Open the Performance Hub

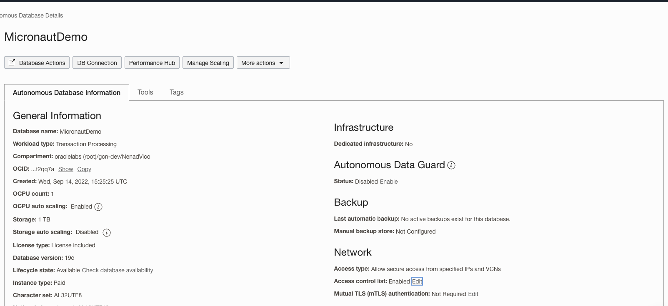pos(152,62)
